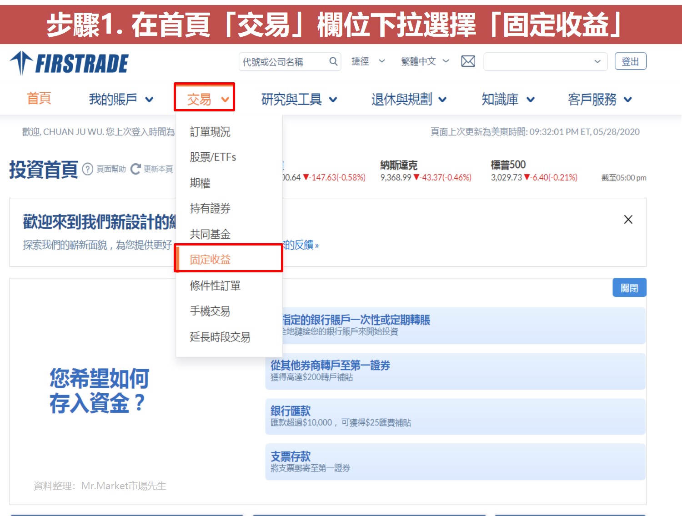Select 手機交易 menu item
This screenshot has width=682, height=516.
tap(229, 311)
